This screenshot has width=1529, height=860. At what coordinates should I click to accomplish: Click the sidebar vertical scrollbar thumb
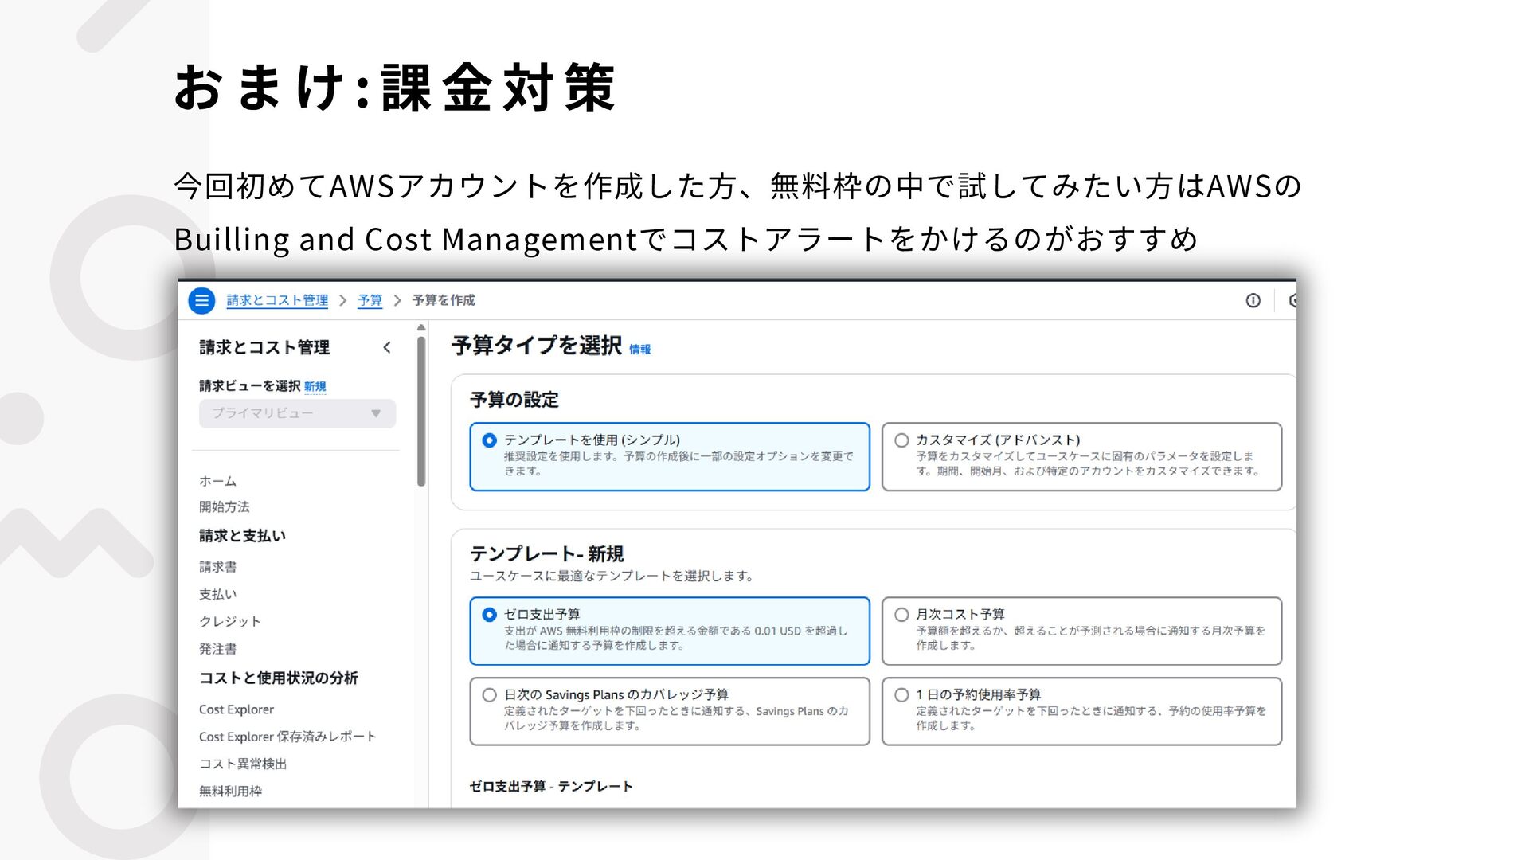421,410
